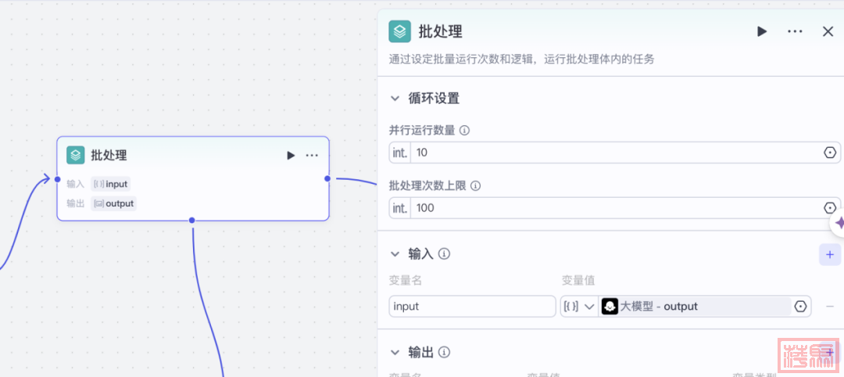This screenshot has width=844, height=377.
Task: Collapse the 输入 section
Action: [395, 254]
